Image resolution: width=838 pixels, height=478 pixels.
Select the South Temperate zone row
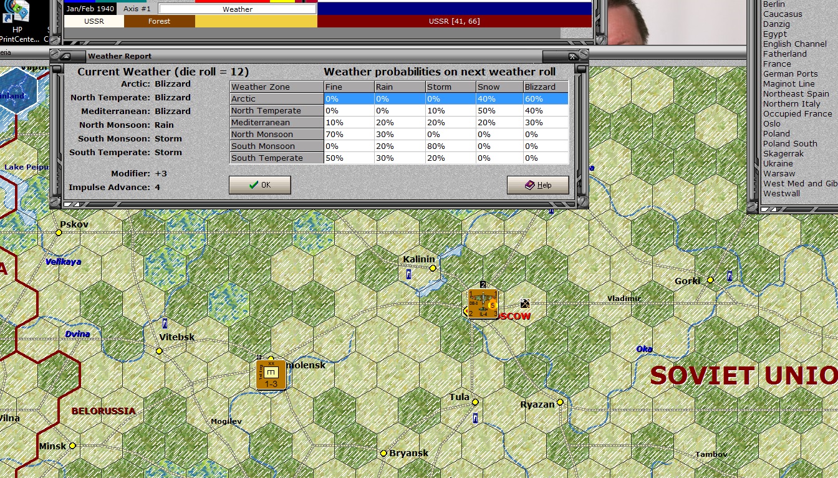399,158
